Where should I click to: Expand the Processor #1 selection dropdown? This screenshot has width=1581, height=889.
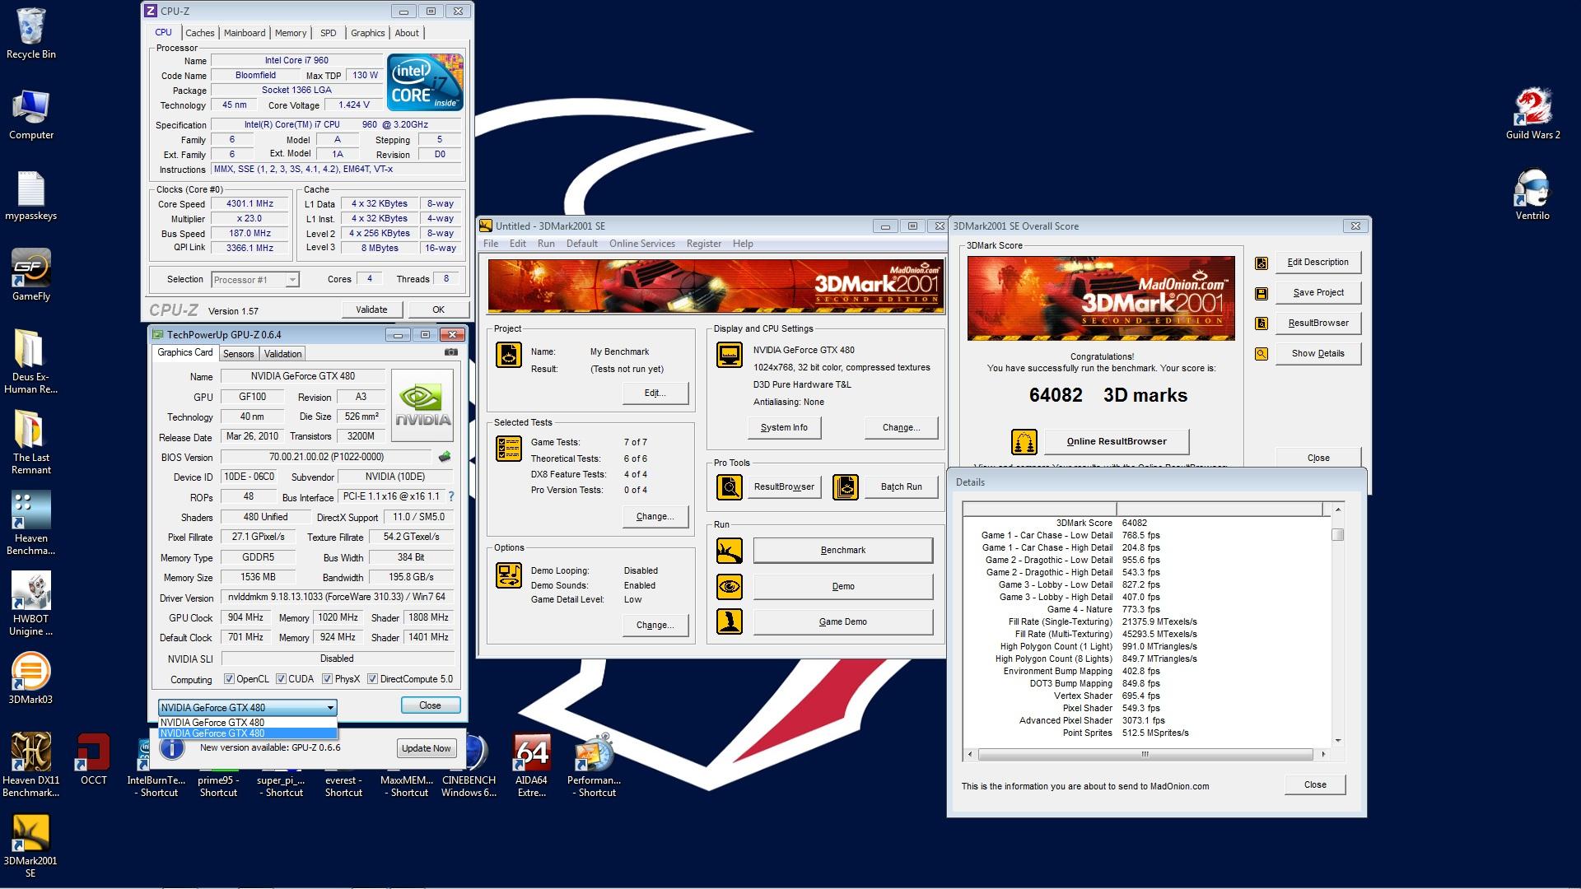(291, 280)
